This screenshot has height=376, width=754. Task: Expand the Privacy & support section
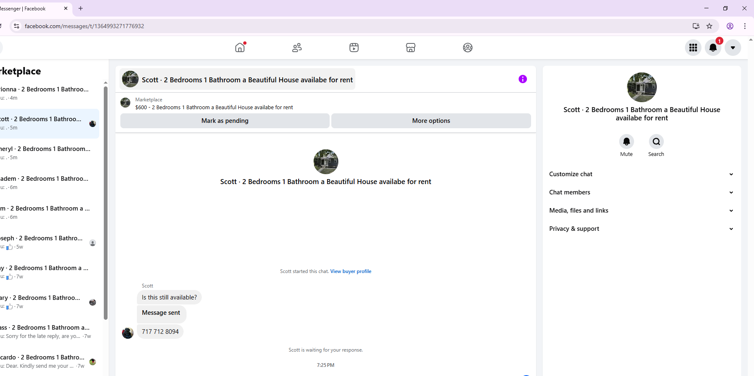[x=641, y=229]
